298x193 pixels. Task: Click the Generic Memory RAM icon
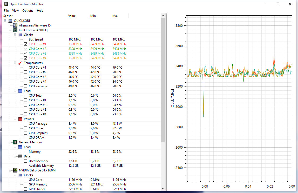(x=15, y=142)
